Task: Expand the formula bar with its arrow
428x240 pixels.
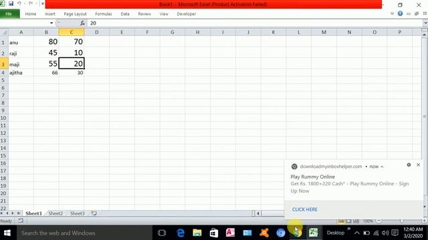Action: coord(425,23)
